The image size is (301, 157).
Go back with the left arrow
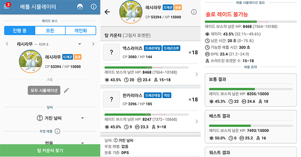[107, 12]
